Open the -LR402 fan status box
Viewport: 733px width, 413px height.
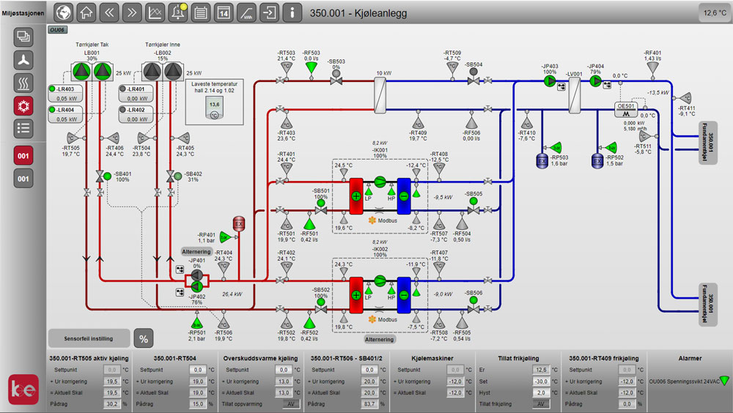pyautogui.click(x=136, y=114)
